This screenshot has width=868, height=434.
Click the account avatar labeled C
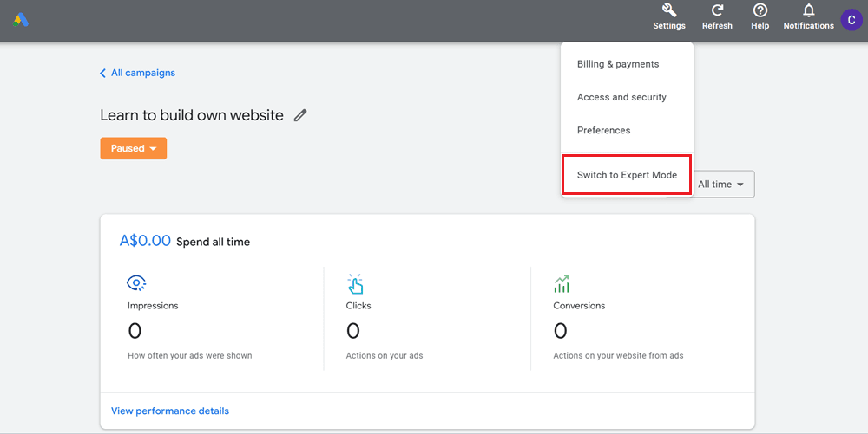[851, 20]
